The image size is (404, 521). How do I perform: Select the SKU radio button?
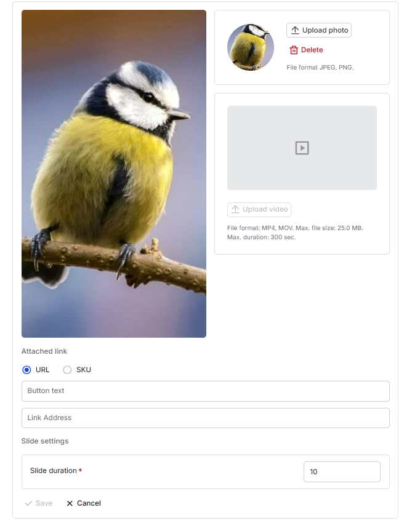click(x=67, y=370)
